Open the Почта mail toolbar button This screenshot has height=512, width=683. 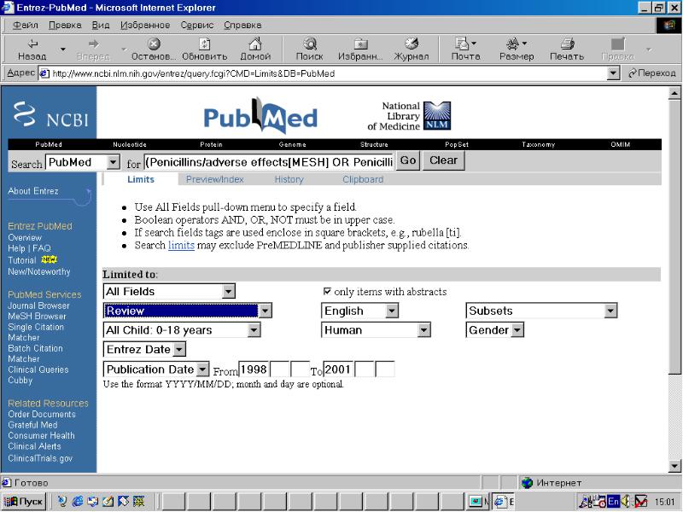point(465,49)
